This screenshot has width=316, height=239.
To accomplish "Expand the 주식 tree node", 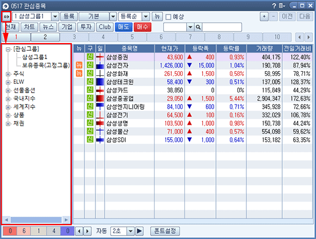I will tap(8, 74).
